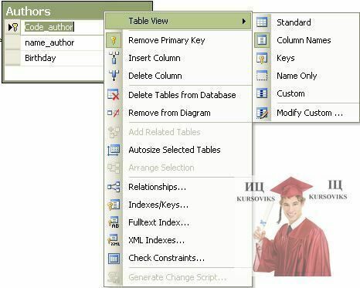Open Indexes/Keys from the menu
Screen dimensions: 360x288
[x=178, y=205]
